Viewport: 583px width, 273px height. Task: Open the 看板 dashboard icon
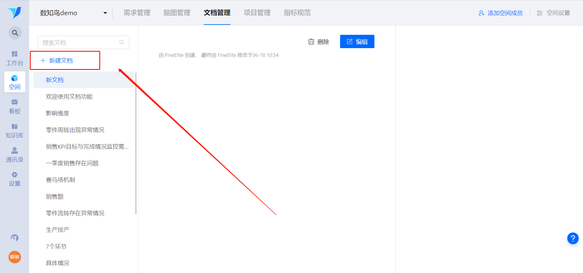[15, 107]
